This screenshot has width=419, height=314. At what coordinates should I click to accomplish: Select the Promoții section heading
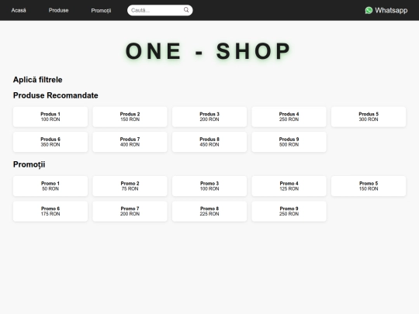pyautogui.click(x=29, y=164)
